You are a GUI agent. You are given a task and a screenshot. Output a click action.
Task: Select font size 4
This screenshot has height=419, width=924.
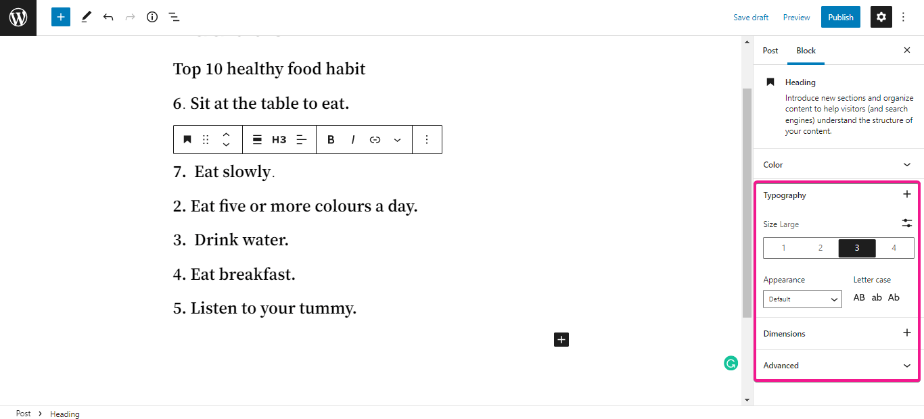coord(894,248)
